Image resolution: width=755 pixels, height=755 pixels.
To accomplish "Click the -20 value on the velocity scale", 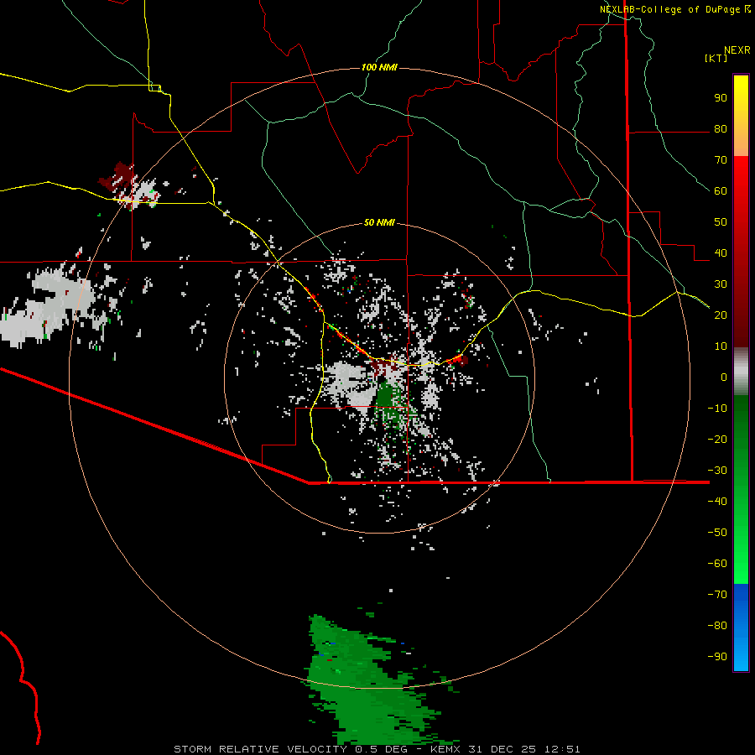I will pyautogui.click(x=717, y=439).
